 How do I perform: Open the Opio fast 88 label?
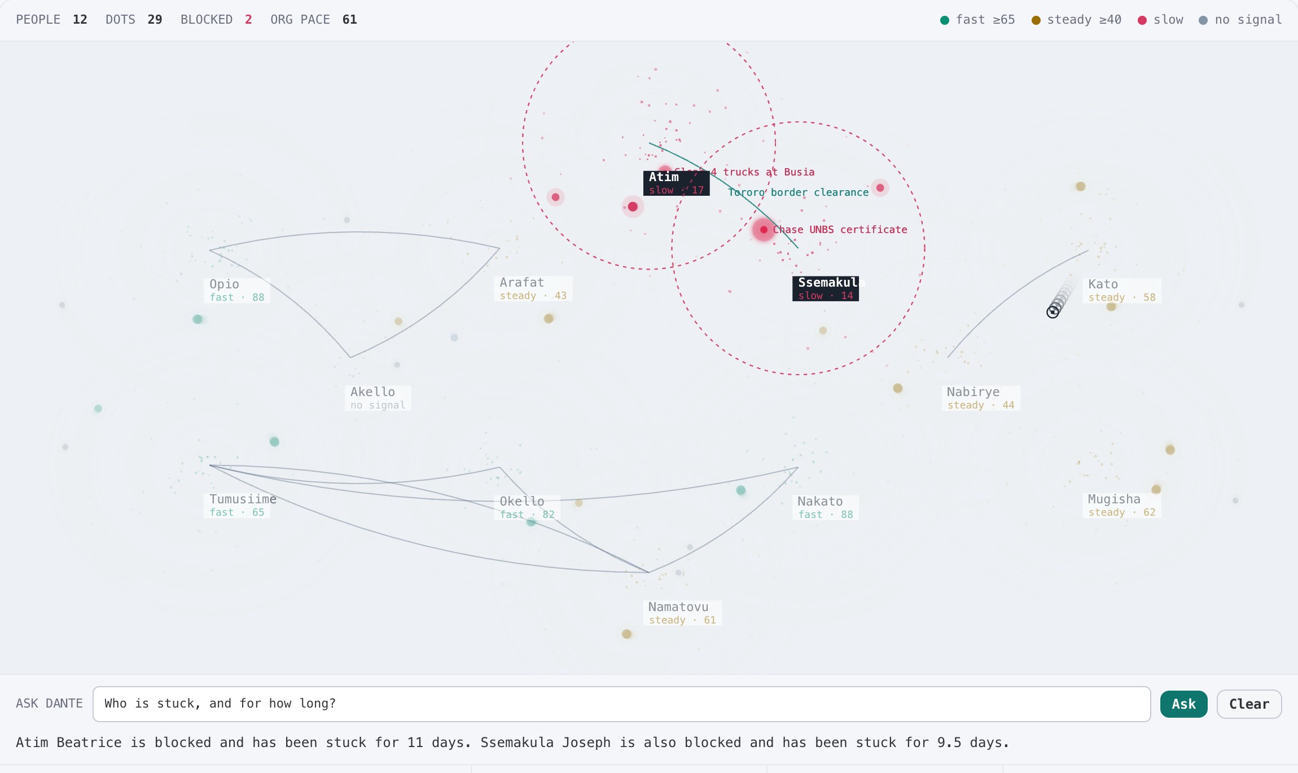236,290
